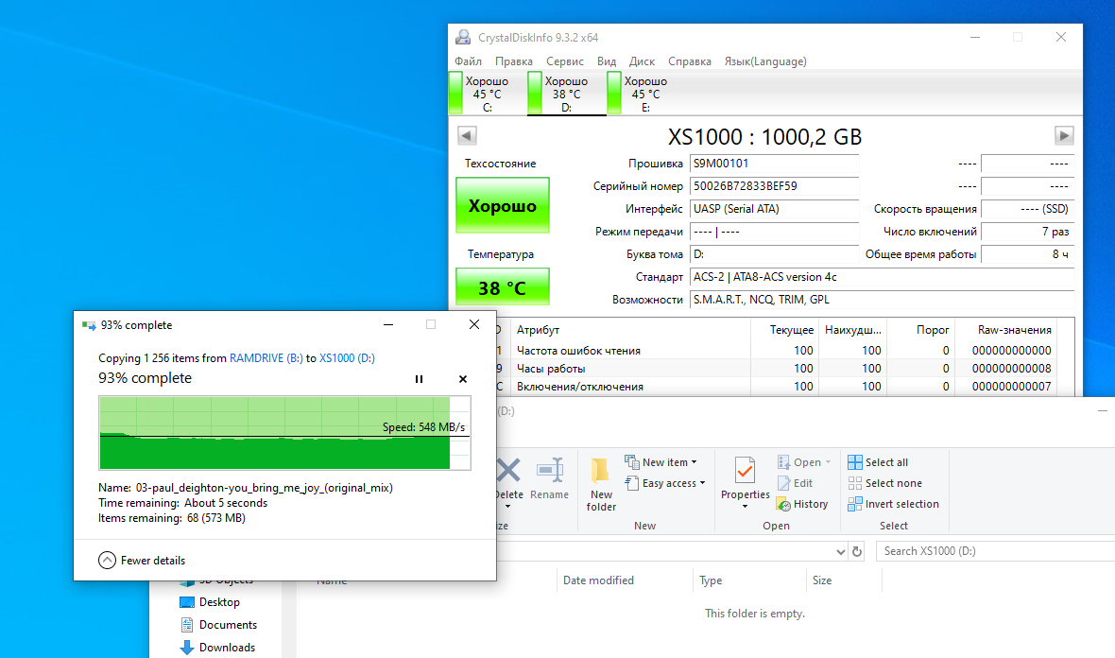Viewport: 1115px width, 658px height.
Task: Go to previous disk with left arrow
Action: [467, 135]
